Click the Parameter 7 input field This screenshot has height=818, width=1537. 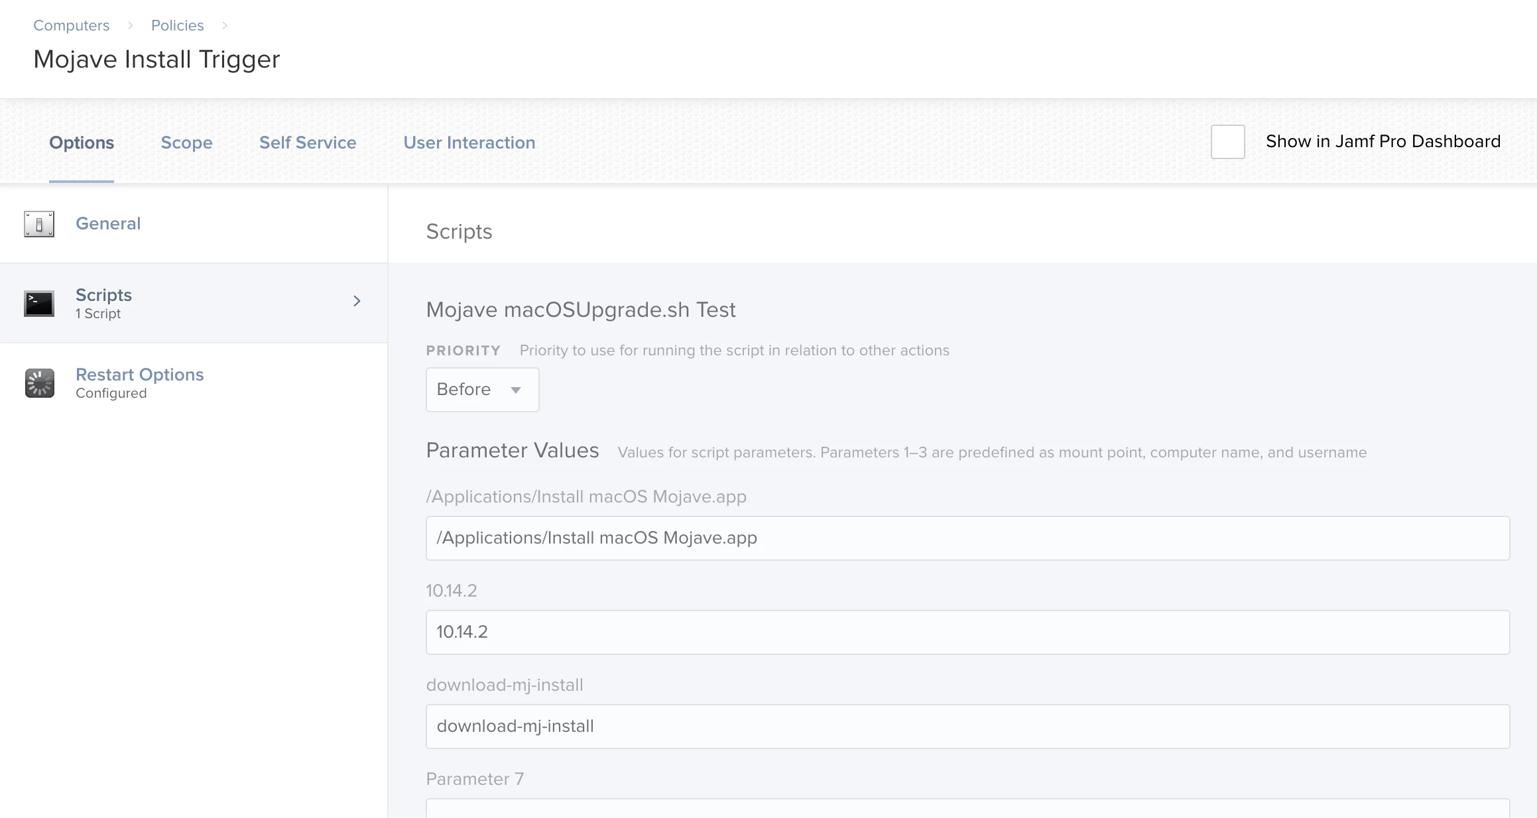[968, 809]
